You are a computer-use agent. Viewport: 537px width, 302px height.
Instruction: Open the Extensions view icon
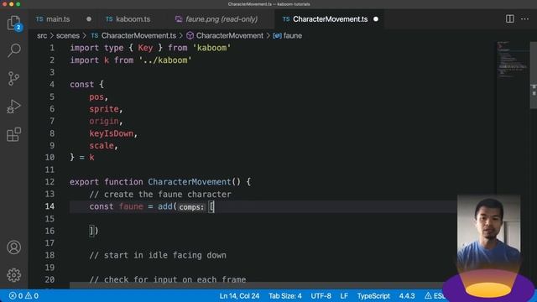point(14,134)
